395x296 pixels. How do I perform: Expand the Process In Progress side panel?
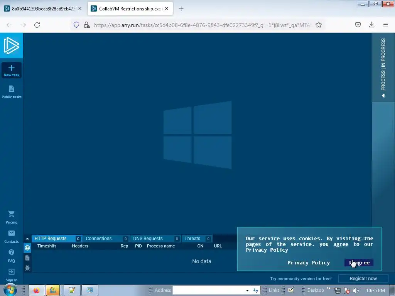pos(383,67)
